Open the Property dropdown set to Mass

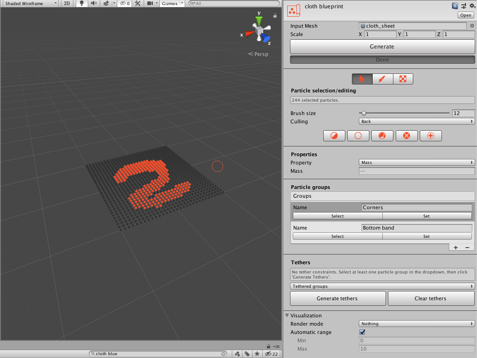(417, 163)
